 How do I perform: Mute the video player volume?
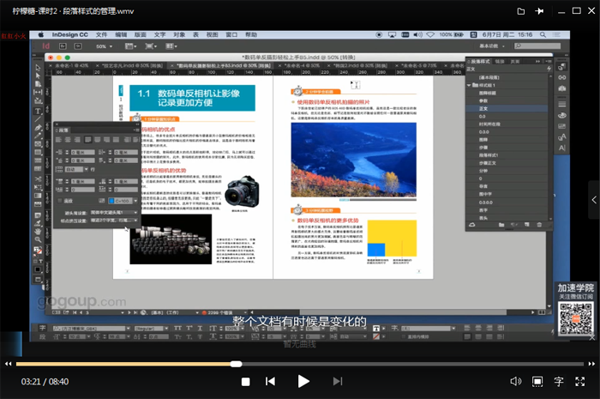coord(515,381)
